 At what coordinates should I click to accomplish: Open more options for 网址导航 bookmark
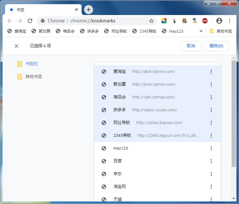tap(211, 123)
